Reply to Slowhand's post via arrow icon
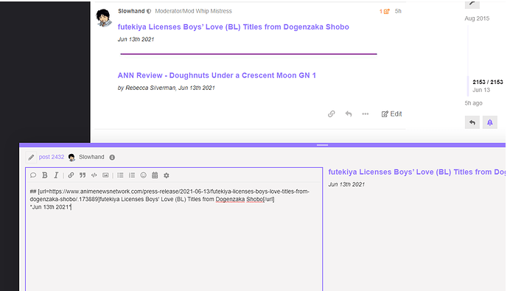 349,113
